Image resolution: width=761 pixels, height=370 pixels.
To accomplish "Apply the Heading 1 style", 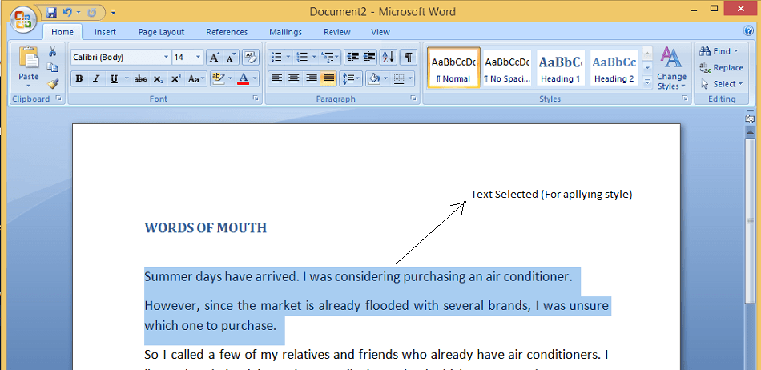I will point(561,68).
